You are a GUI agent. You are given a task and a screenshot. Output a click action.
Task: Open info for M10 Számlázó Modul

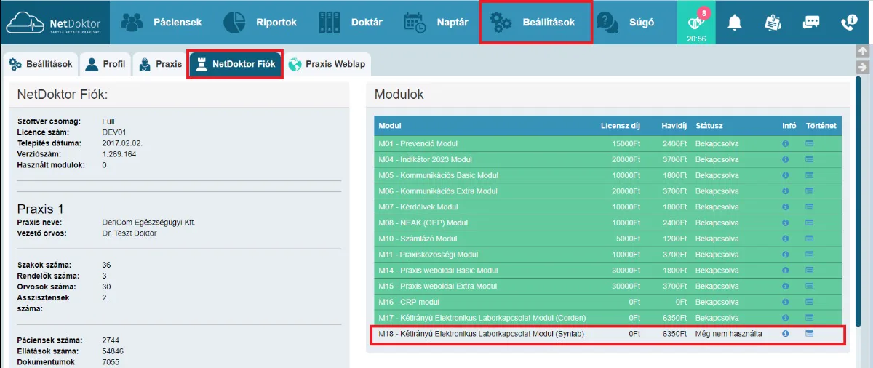[x=786, y=239]
